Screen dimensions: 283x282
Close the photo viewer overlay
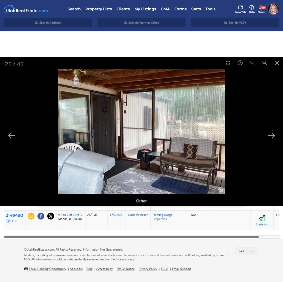[x=277, y=63]
